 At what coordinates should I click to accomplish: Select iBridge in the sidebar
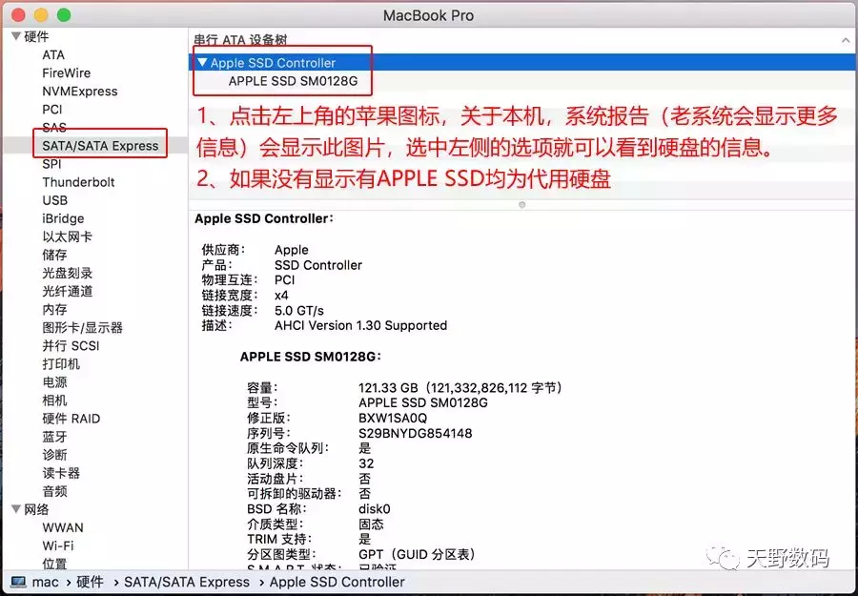point(63,218)
